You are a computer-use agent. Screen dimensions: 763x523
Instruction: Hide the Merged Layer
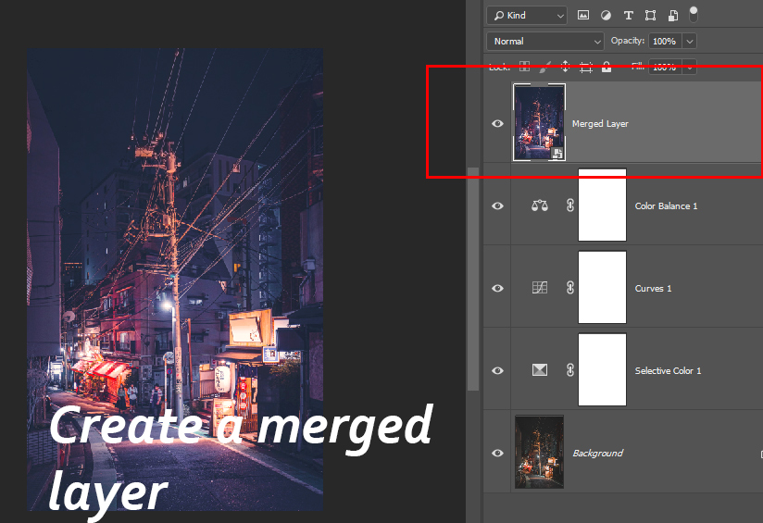tap(497, 124)
